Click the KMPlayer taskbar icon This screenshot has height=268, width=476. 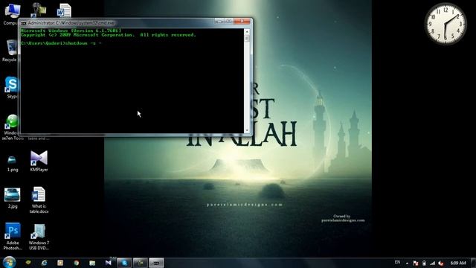coord(109,263)
